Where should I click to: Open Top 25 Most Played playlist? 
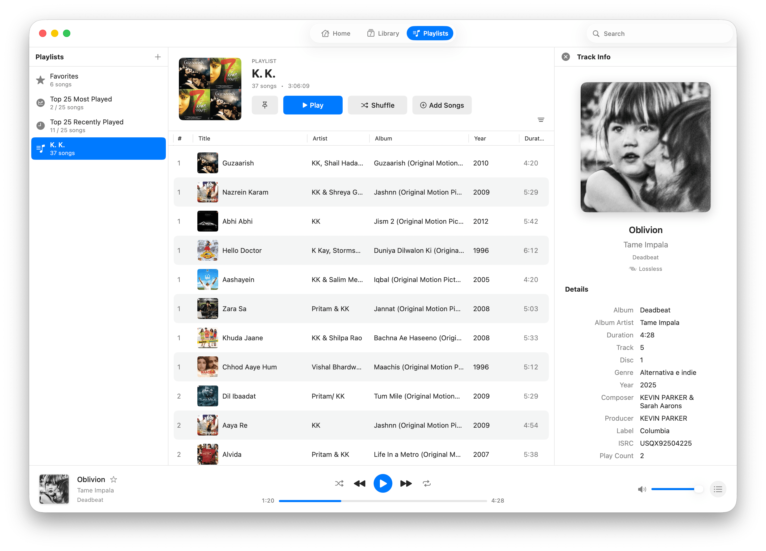click(x=98, y=103)
